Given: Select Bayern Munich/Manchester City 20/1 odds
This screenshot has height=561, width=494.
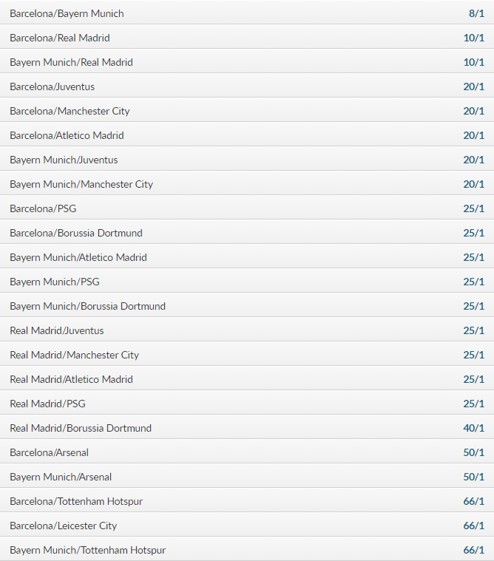Looking at the screenshot, I should [x=473, y=184].
